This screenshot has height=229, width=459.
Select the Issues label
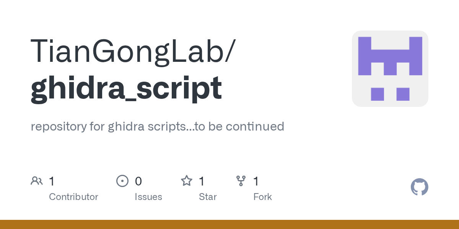point(148,197)
